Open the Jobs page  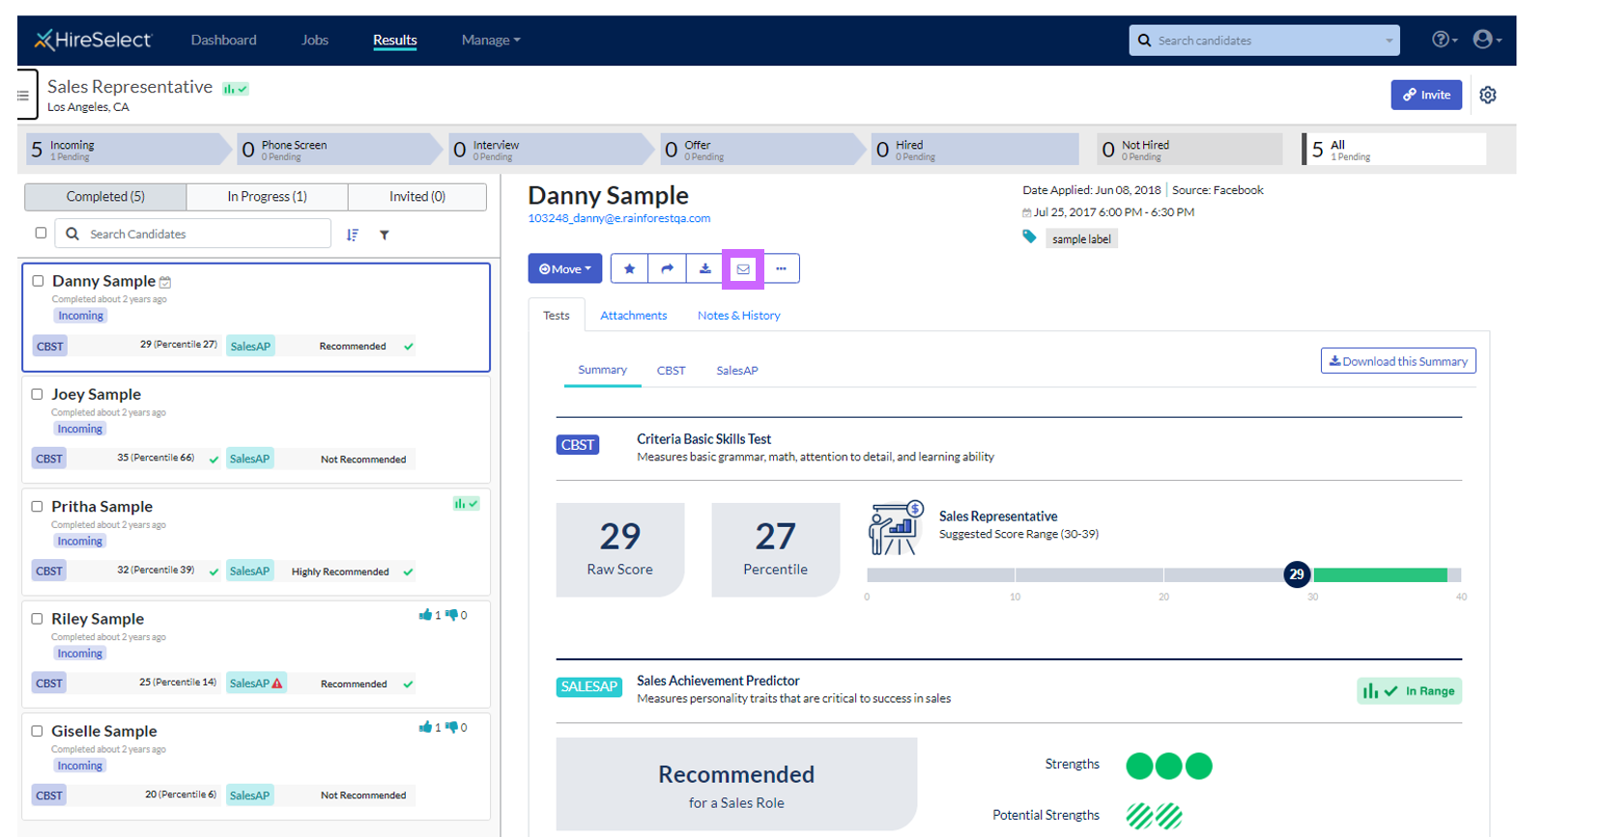pyautogui.click(x=315, y=41)
